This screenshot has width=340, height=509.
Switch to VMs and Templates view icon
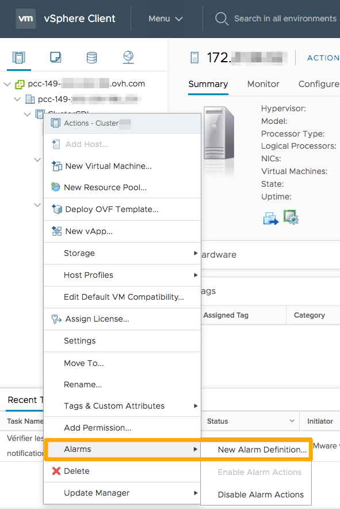(x=55, y=58)
